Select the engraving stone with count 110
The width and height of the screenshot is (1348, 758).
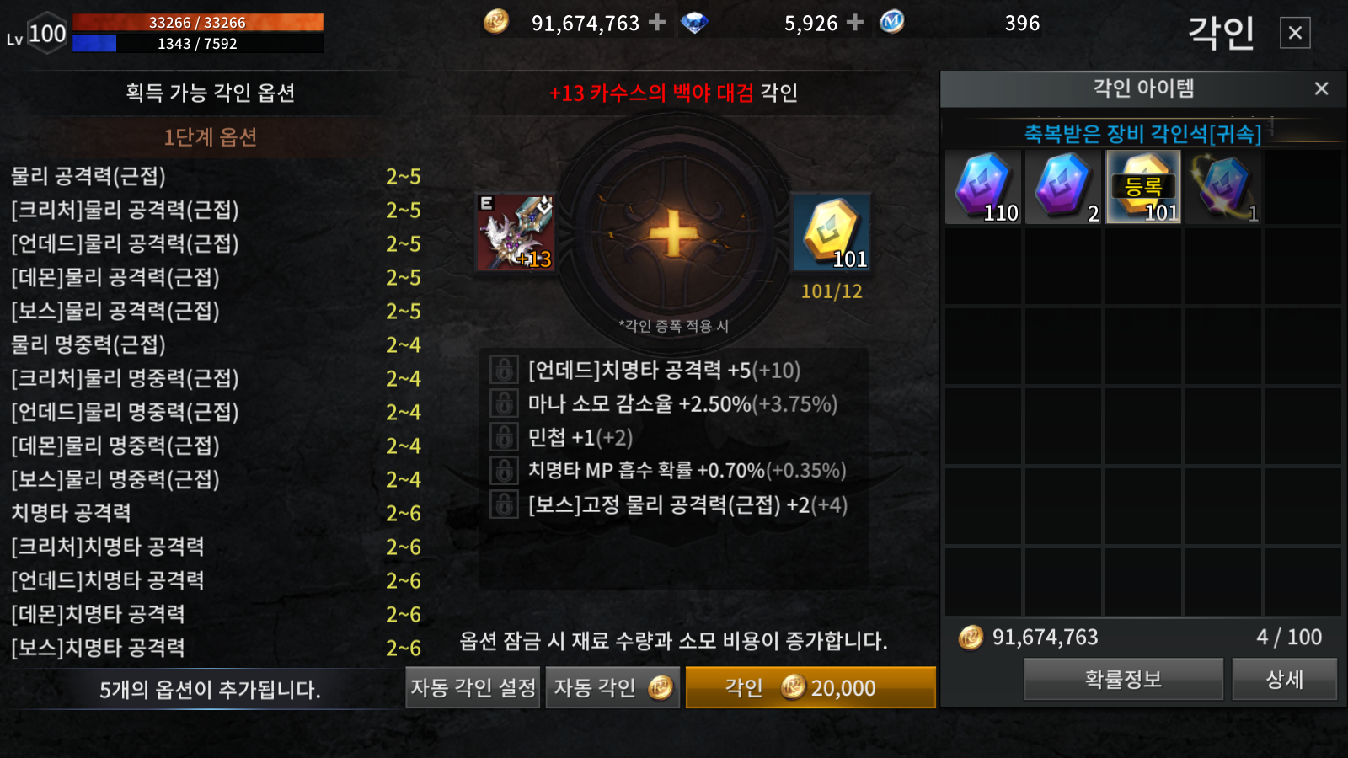983,187
